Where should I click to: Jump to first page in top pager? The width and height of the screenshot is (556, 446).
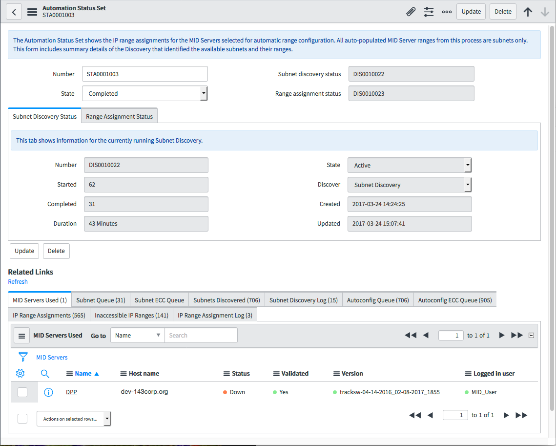click(411, 335)
